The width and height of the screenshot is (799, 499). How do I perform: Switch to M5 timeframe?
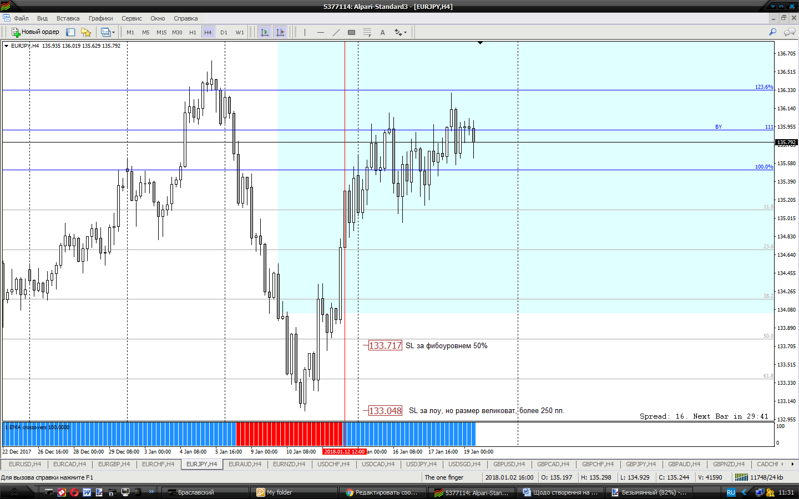tap(146, 32)
